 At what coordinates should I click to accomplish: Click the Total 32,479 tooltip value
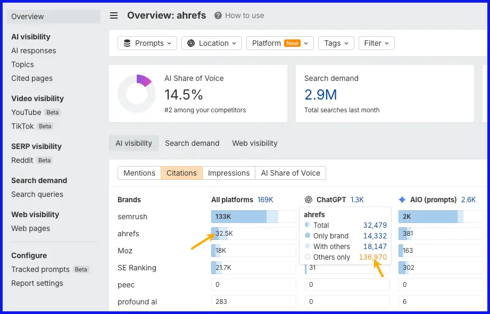pyautogui.click(x=375, y=225)
